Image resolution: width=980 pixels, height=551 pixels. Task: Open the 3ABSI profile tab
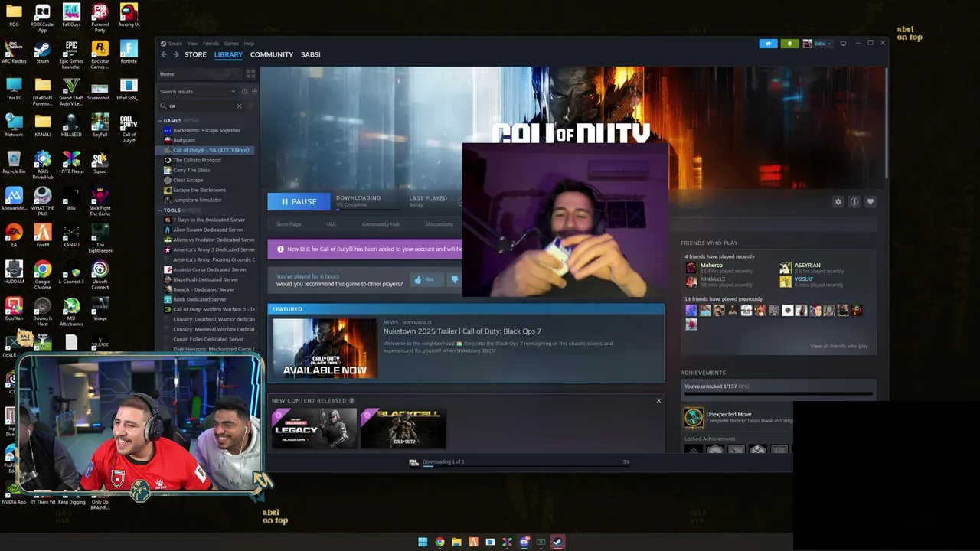pos(310,54)
